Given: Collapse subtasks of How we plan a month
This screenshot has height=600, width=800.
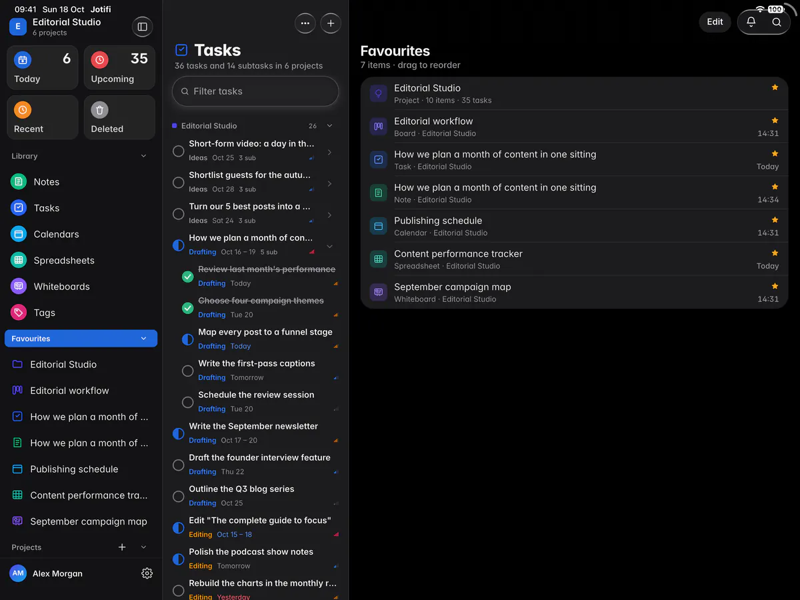Looking at the screenshot, I should pyautogui.click(x=329, y=246).
